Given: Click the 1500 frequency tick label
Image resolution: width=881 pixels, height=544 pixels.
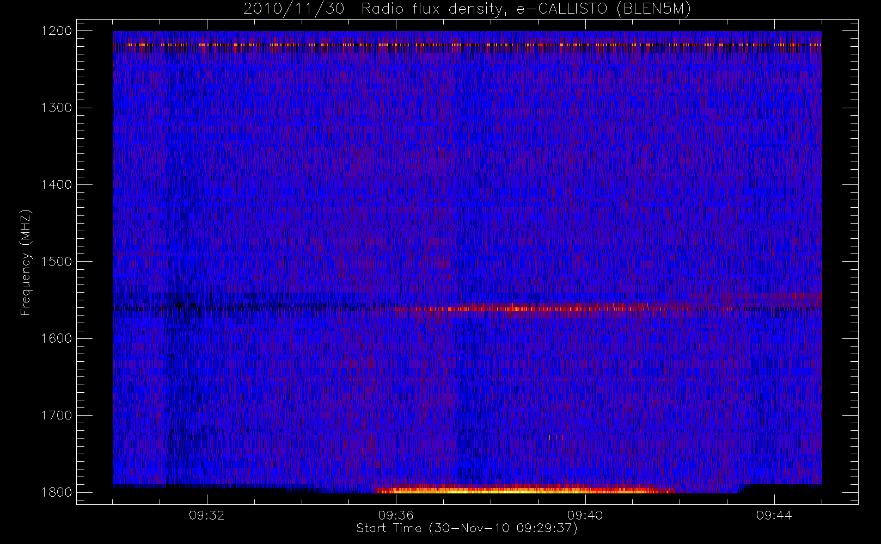Looking at the screenshot, I should click(57, 261).
